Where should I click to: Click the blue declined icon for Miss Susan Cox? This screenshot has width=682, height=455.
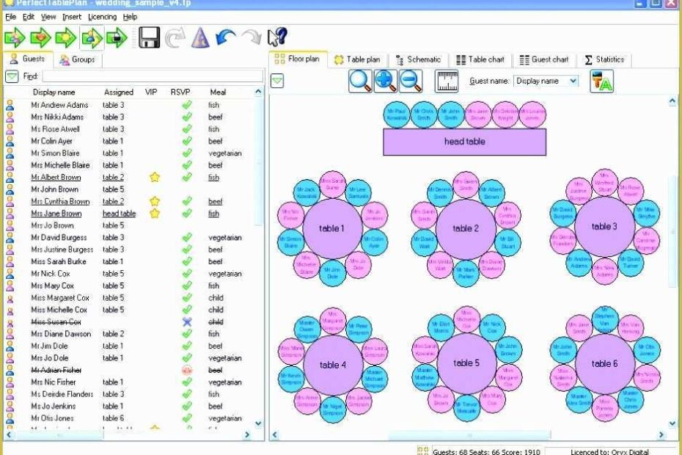(x=186, y=321)
